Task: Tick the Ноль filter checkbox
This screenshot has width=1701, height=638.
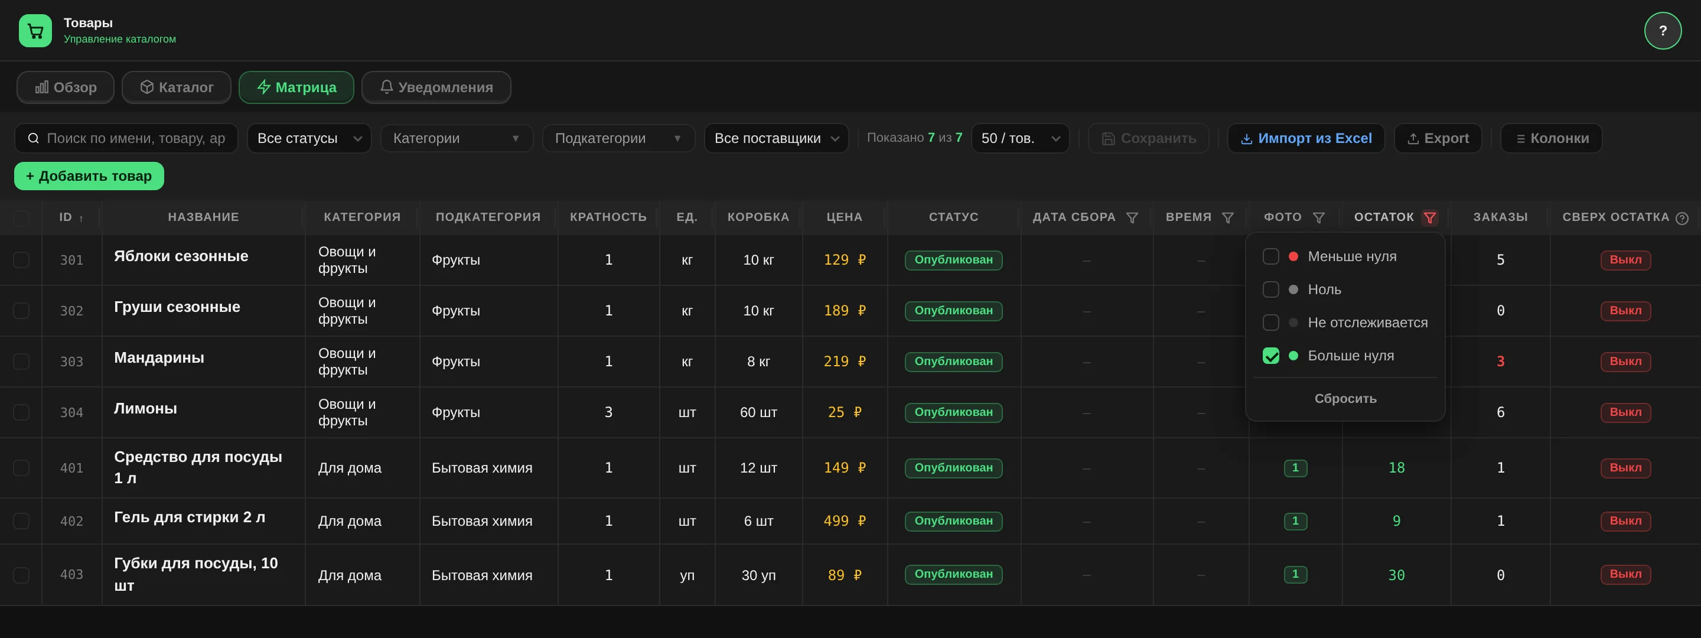Action: click(1270, 289)
